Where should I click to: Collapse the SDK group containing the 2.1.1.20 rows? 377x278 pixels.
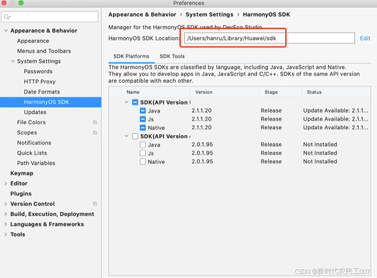[x=127, y=102]
